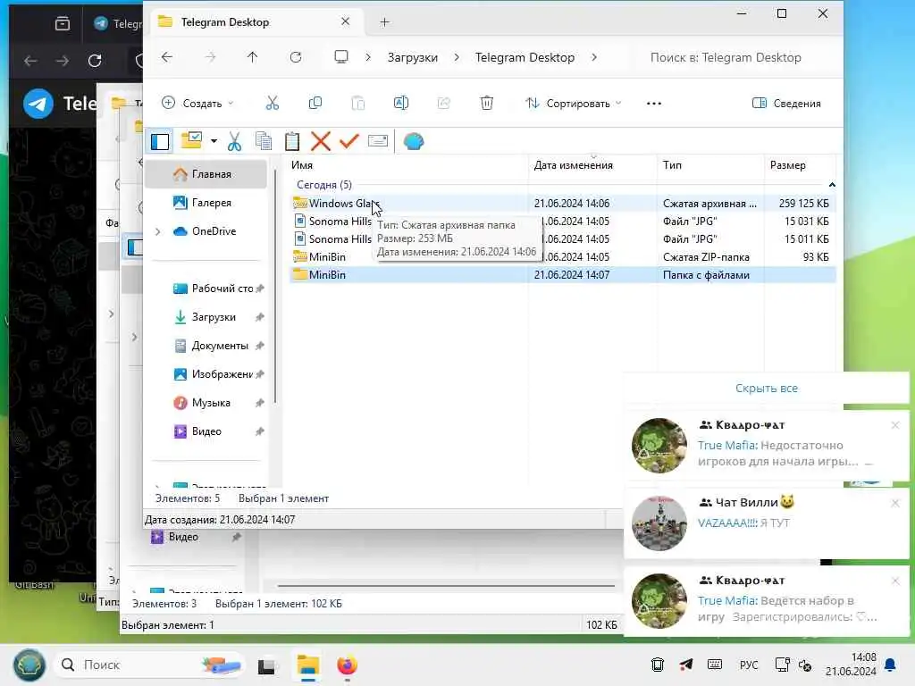Click the red X delete icon

[321, 141]
